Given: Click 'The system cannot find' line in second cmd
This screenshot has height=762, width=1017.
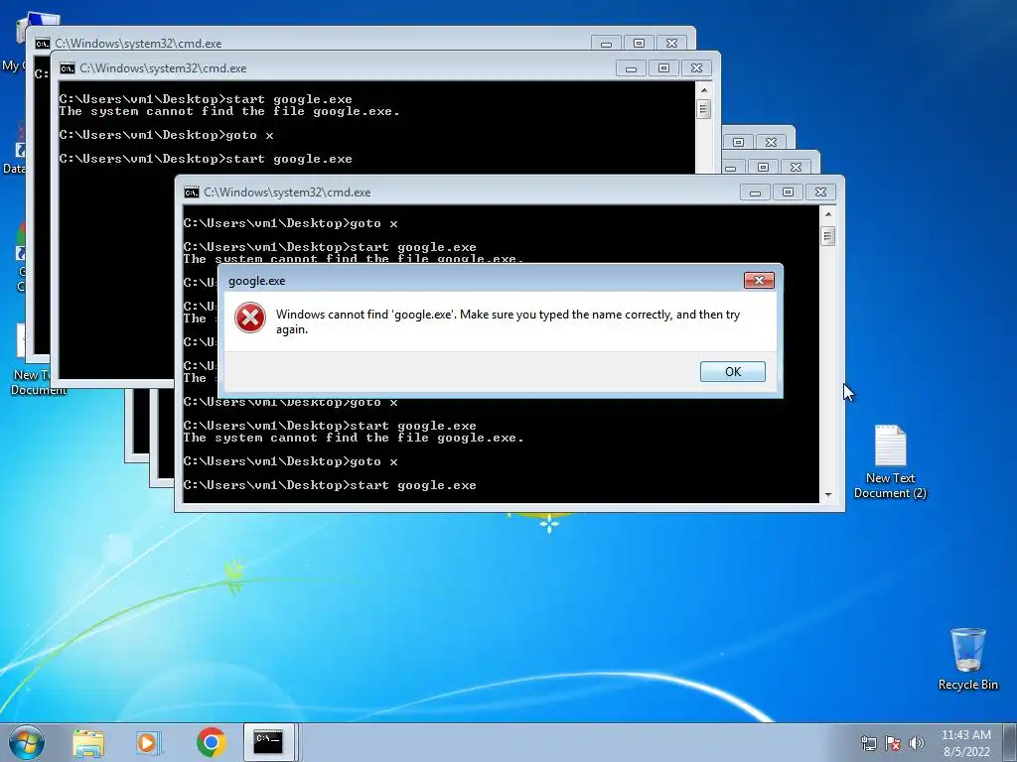Looking at the screenshot, I should (x=229, y=111).
